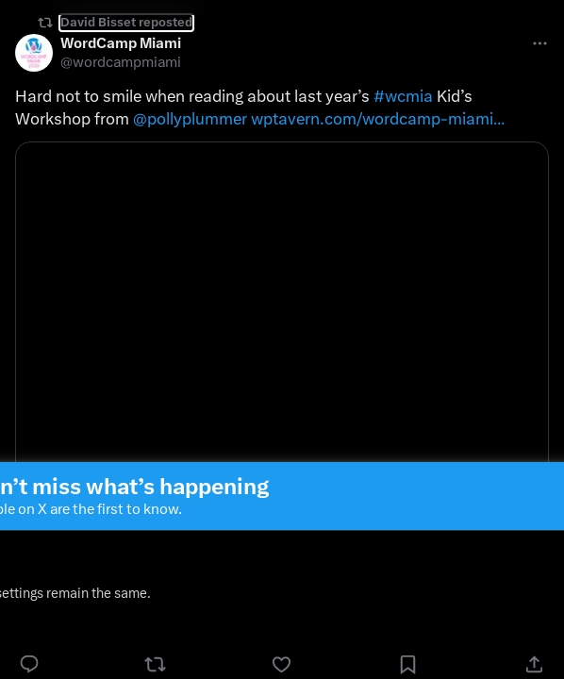Open the share icon options
The image size is (564, 679).
click(534, 664)
